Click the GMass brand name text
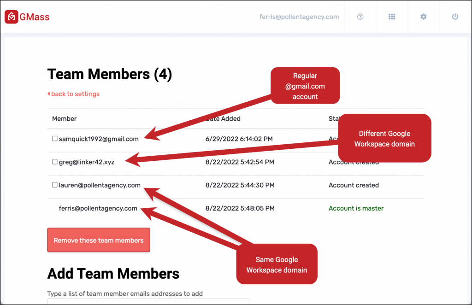This screenshot has height=305, width=472. tap(35, 18)
